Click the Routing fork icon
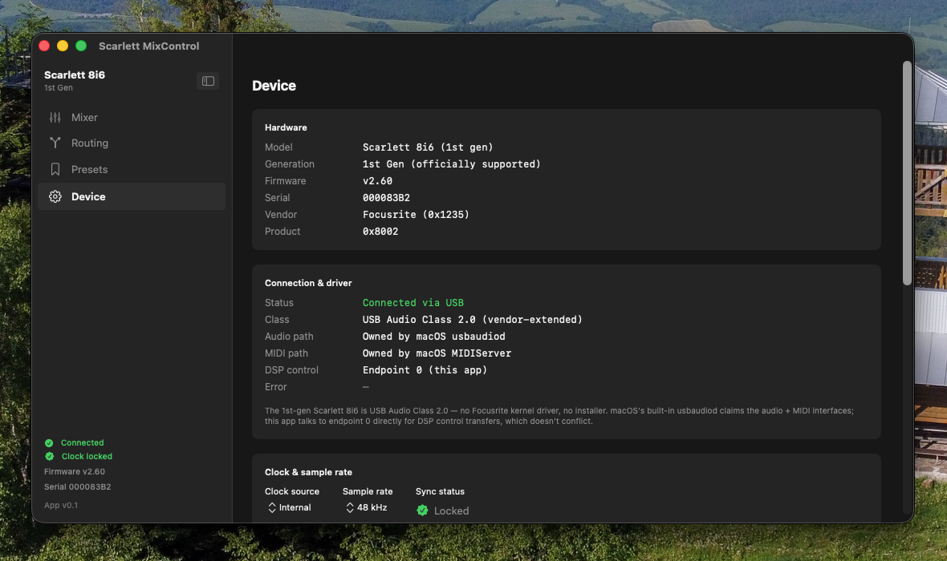This screenshot has height=561, width=947. 55,143
